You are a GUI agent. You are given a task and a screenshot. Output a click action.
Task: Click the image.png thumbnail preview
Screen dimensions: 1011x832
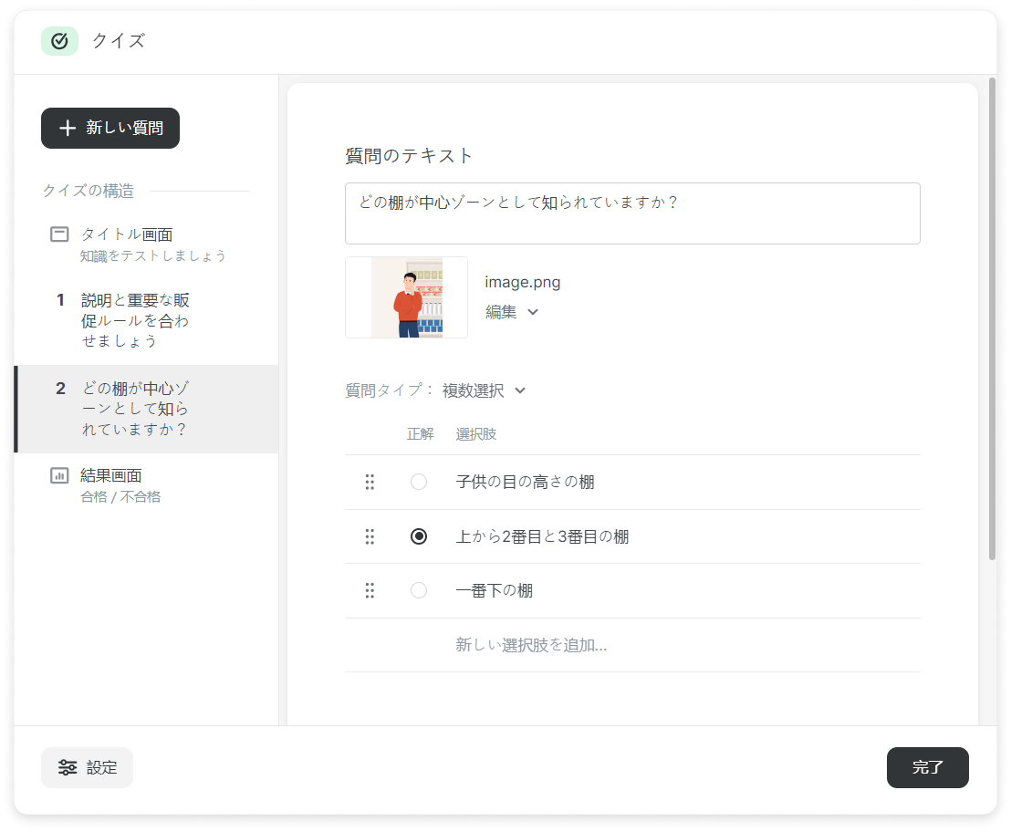406,297
